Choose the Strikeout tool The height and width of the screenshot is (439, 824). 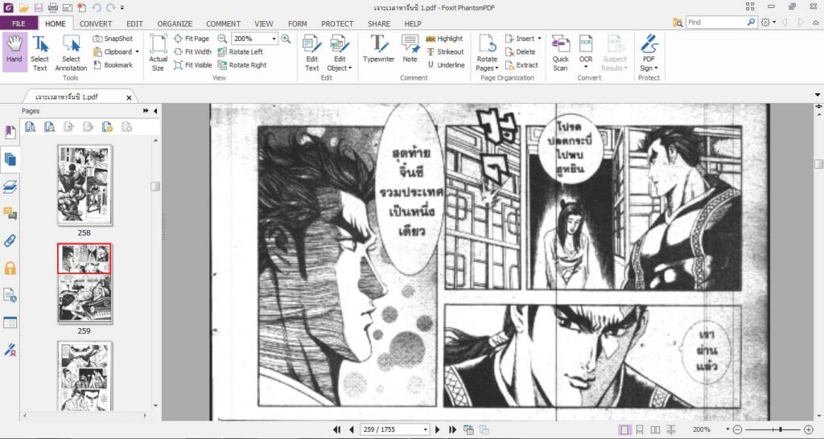pyautogui.click(x=445, y=51)
